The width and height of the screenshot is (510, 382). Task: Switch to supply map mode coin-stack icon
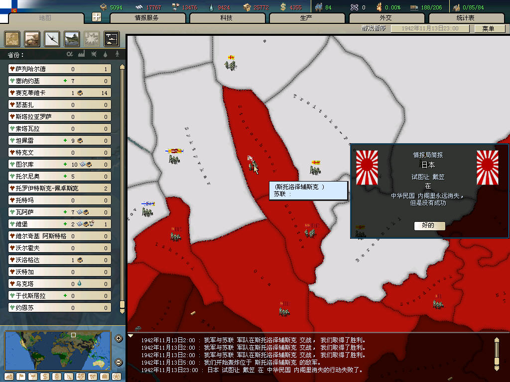click(57, 377)
